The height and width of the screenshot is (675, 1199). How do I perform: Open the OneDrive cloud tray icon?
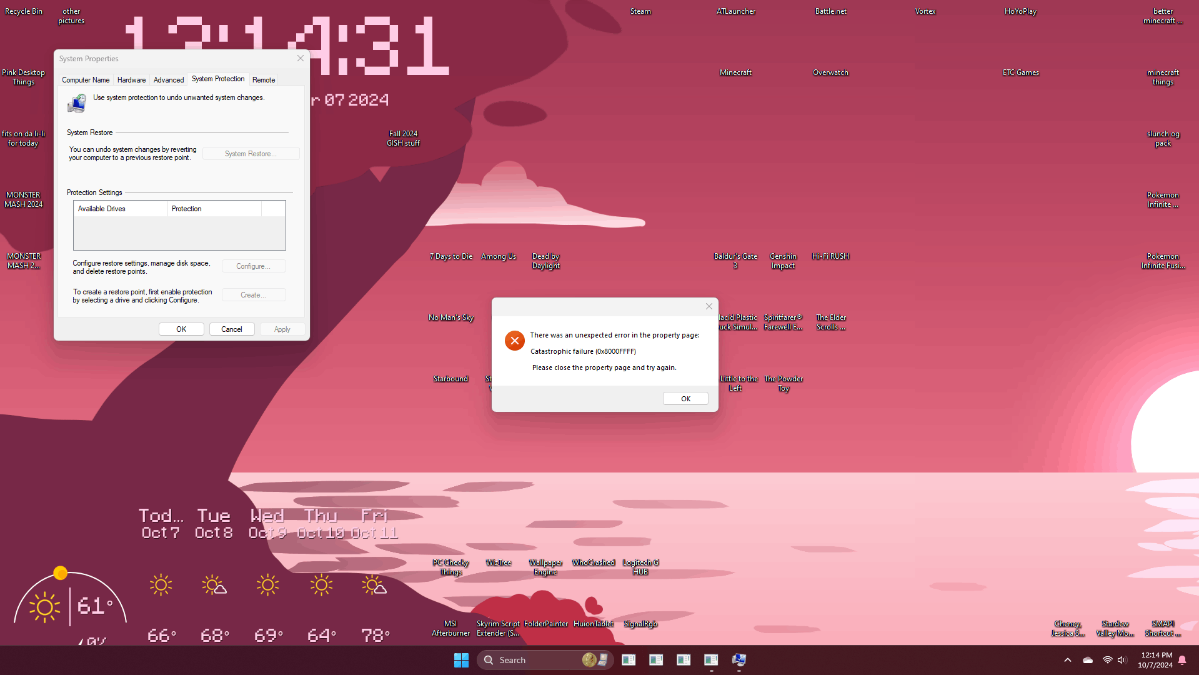(x=1088, y=660)
